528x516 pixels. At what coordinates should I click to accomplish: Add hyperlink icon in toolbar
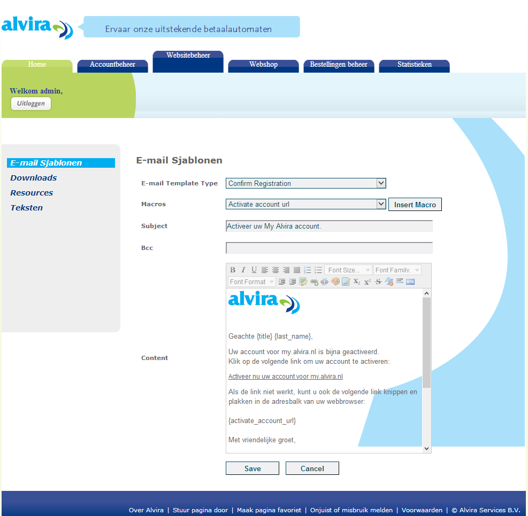(314, 282)
